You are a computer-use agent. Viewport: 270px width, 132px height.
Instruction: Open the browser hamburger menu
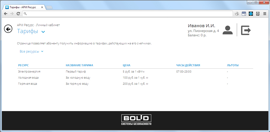click(x=265, y=14)
